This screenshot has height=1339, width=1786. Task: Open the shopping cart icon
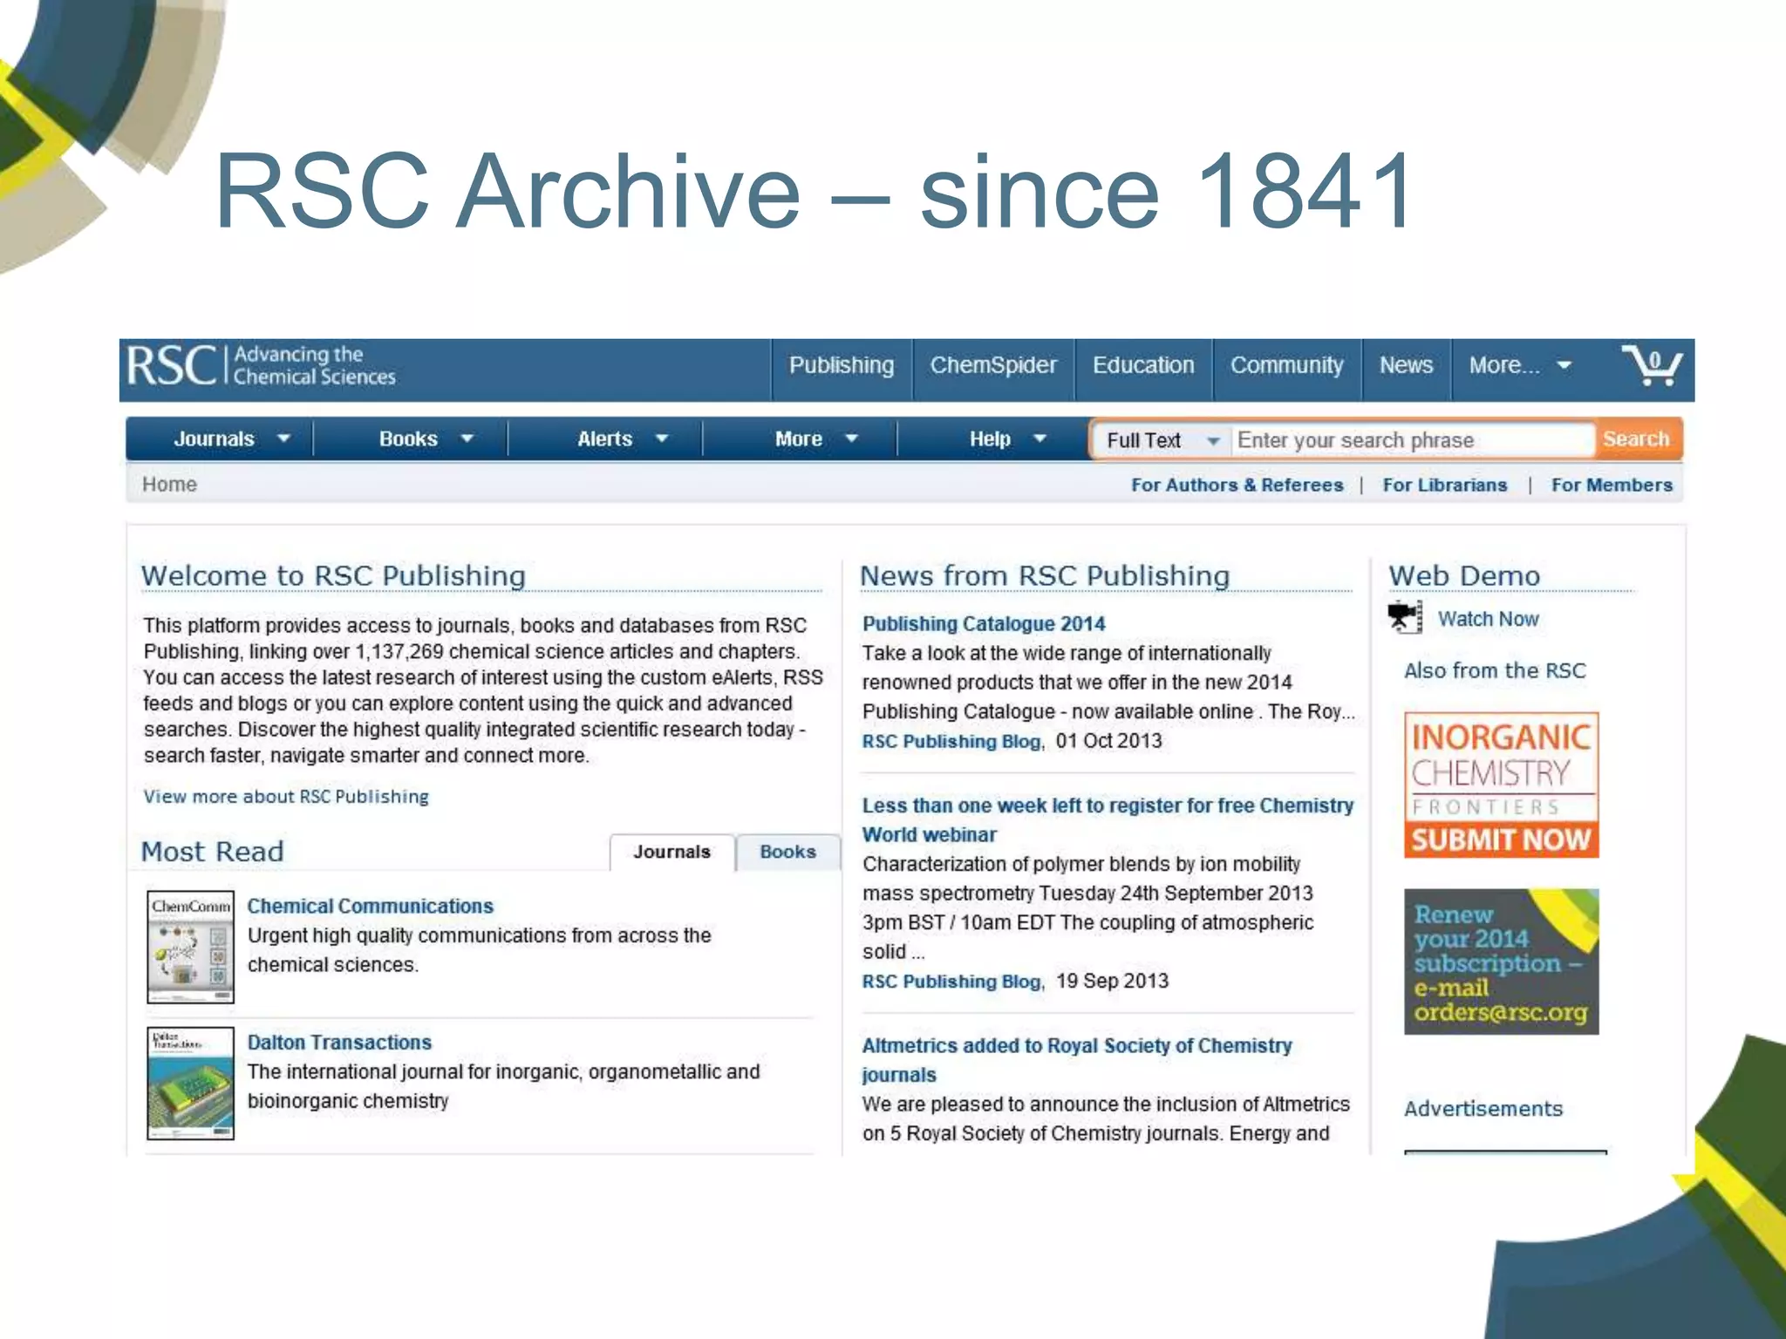[1652, 365]
